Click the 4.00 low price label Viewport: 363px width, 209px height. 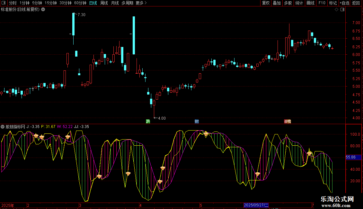coord(162,118)
